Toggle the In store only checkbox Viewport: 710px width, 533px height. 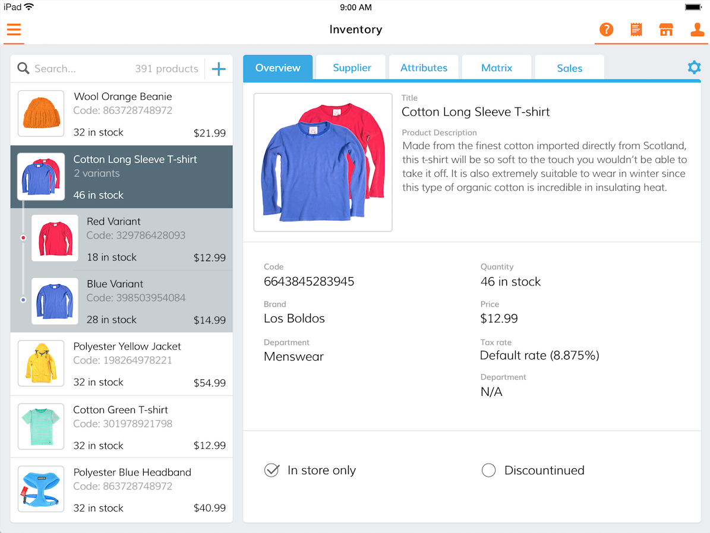(x=272, y=471)
